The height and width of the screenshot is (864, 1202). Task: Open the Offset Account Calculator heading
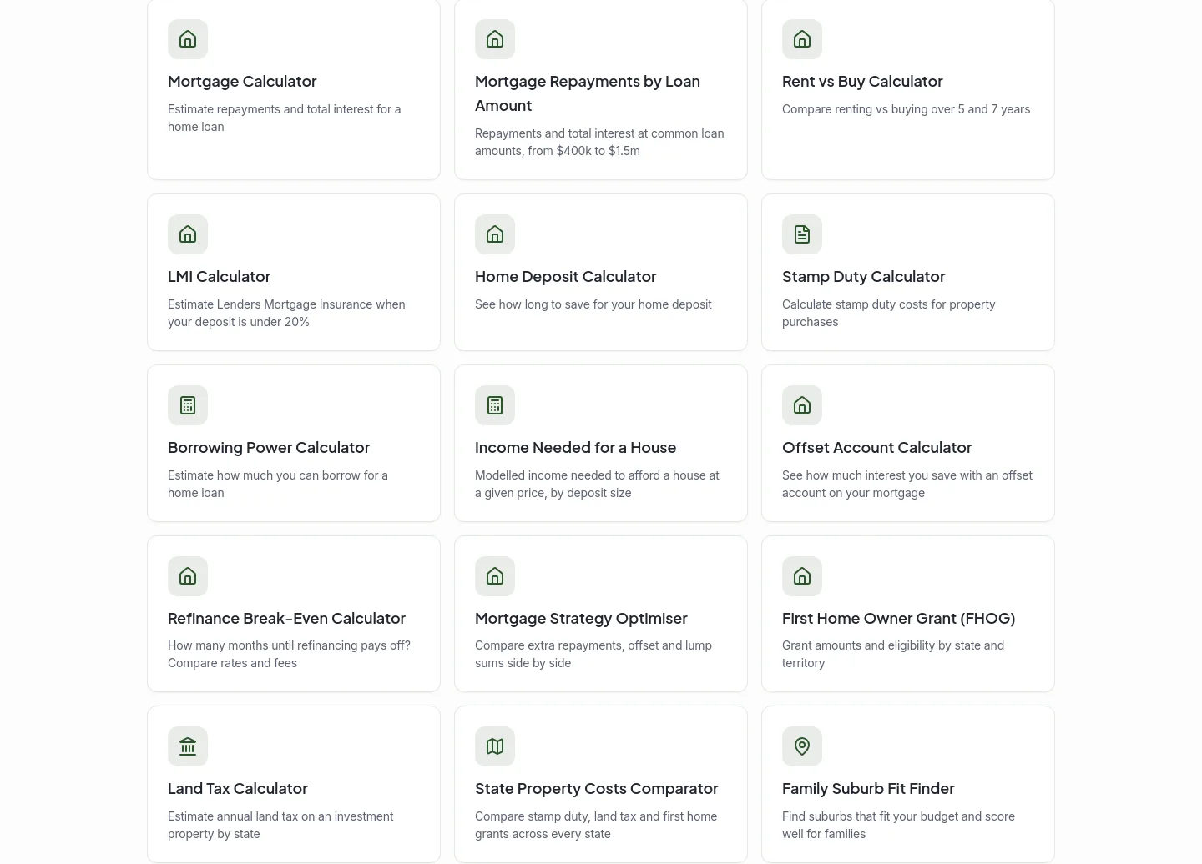pyautogui.click(x=876, y=448)
